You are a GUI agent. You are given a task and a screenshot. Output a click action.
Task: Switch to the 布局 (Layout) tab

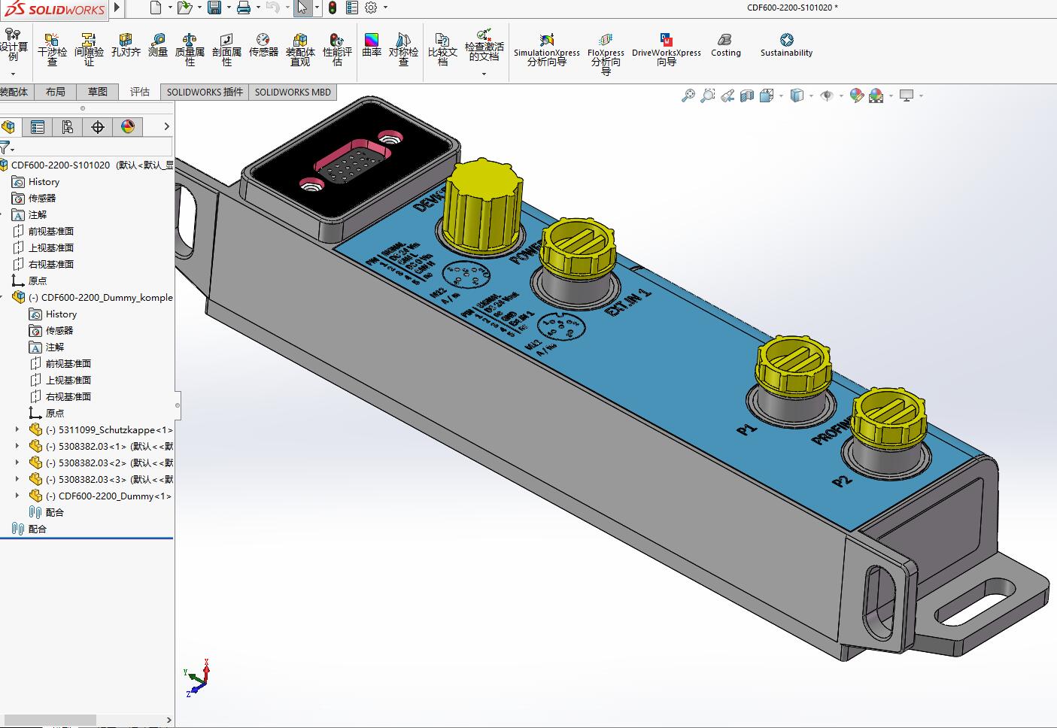55,92
